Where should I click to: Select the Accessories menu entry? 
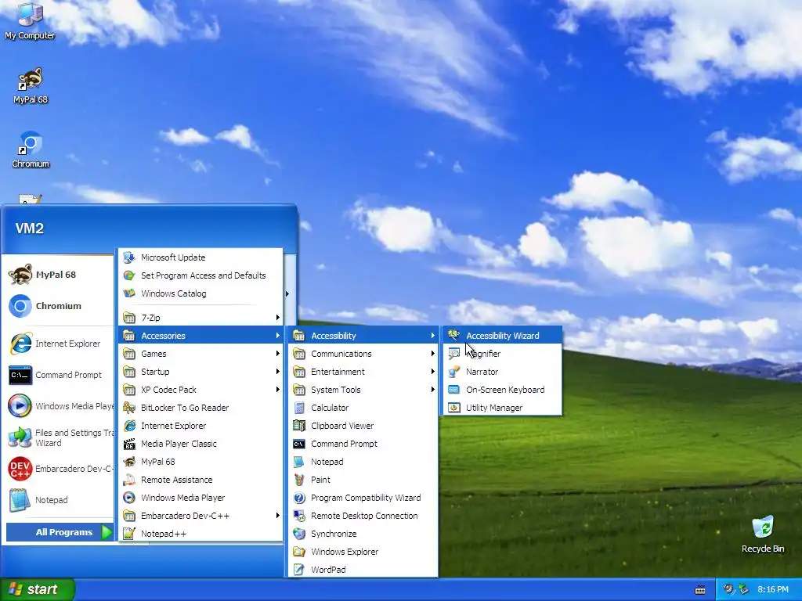pos(200,336)
